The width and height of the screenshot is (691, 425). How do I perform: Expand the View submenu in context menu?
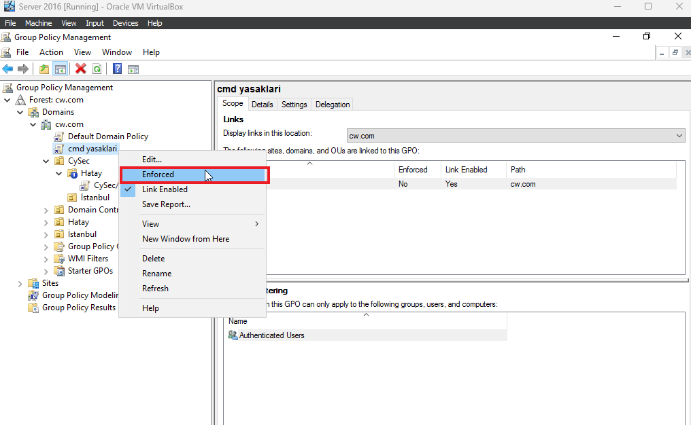point(193,224)
